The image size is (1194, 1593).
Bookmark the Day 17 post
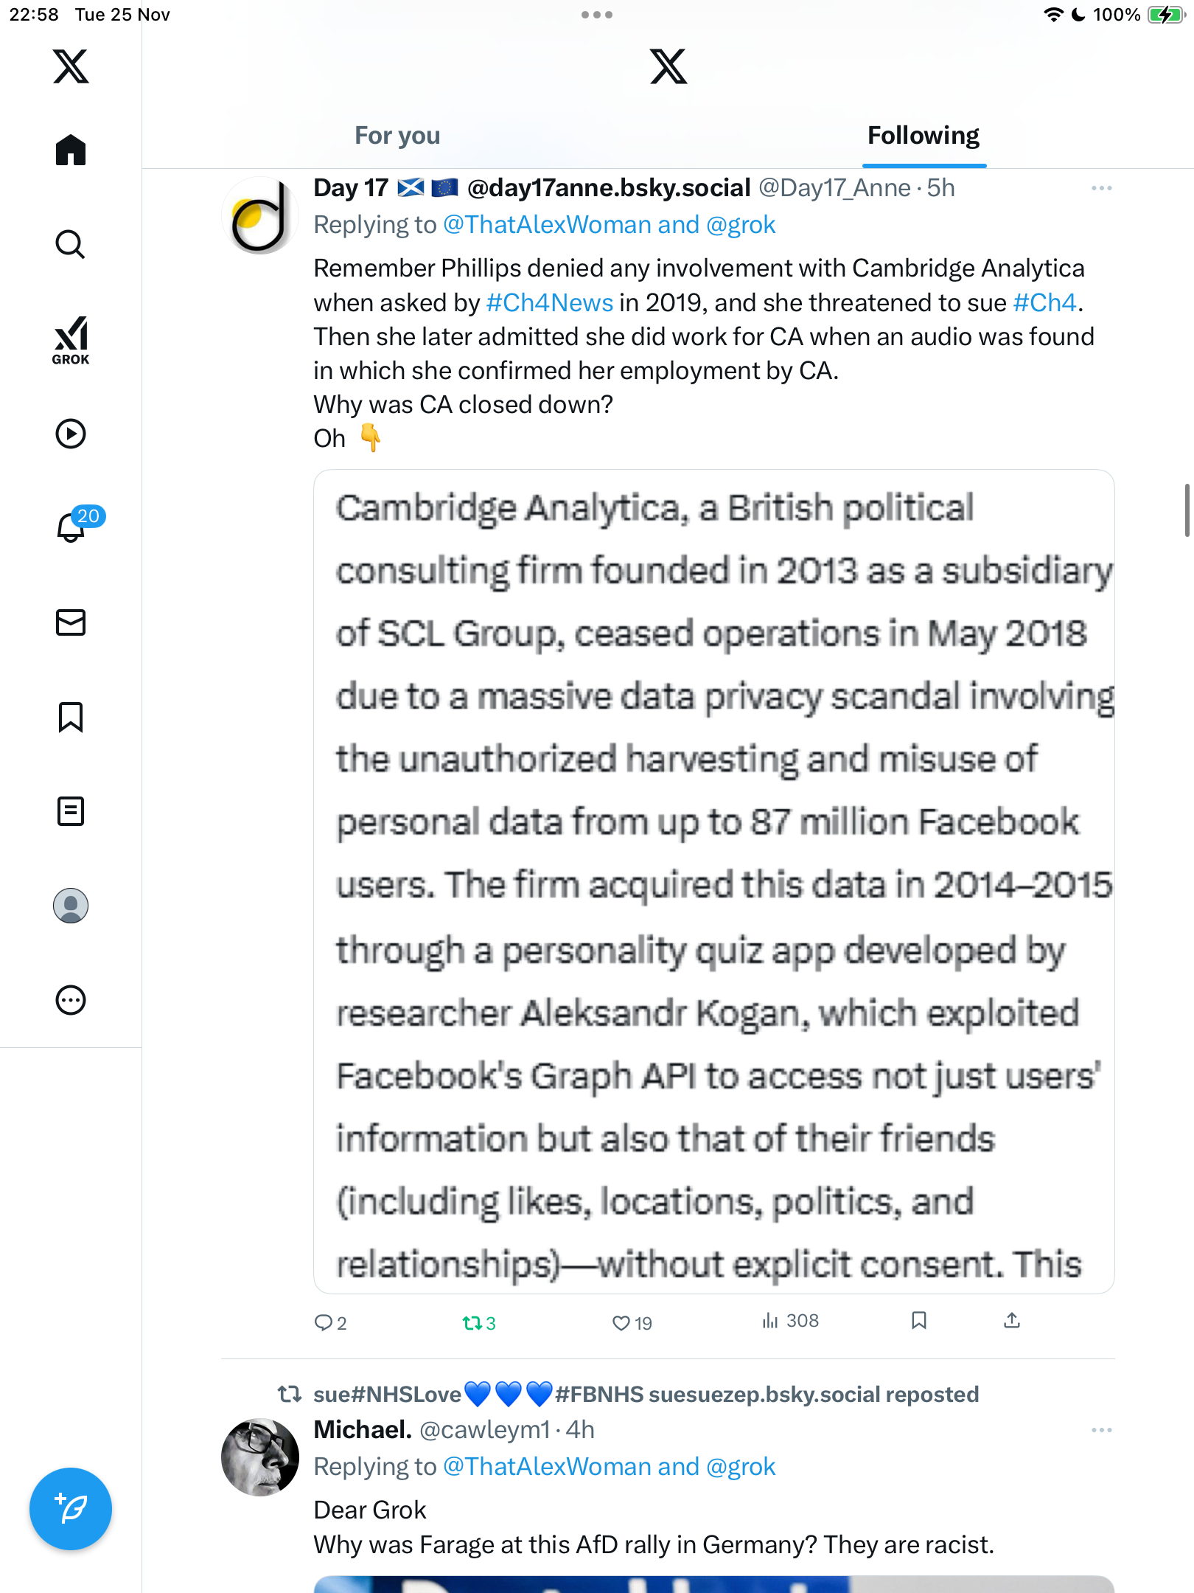(x=918, y=1321)
